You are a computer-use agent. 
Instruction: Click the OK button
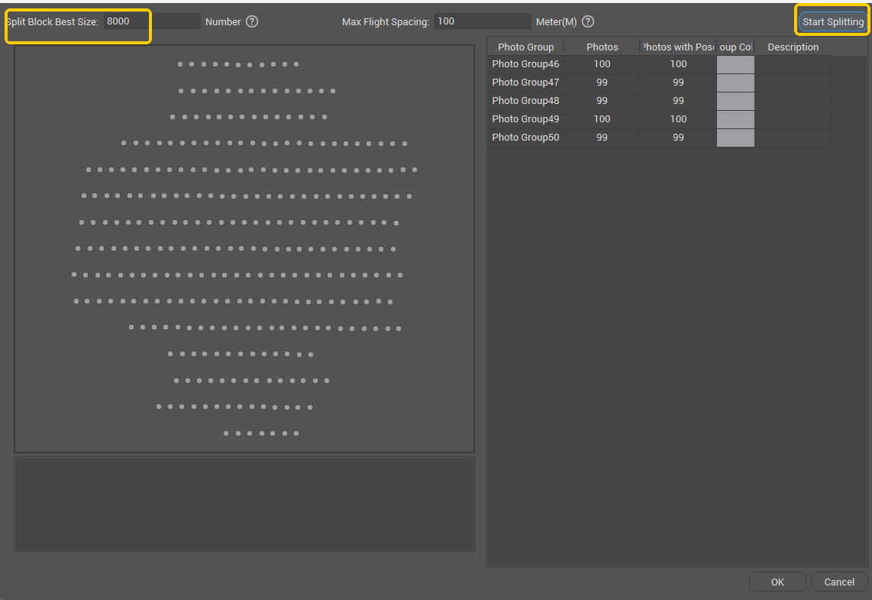tap(777, 582)
